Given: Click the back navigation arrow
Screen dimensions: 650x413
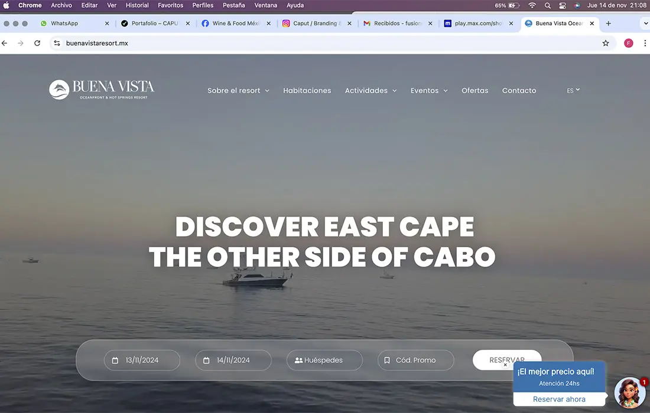Looking at the screenshot, I should [x=5, y=43].
